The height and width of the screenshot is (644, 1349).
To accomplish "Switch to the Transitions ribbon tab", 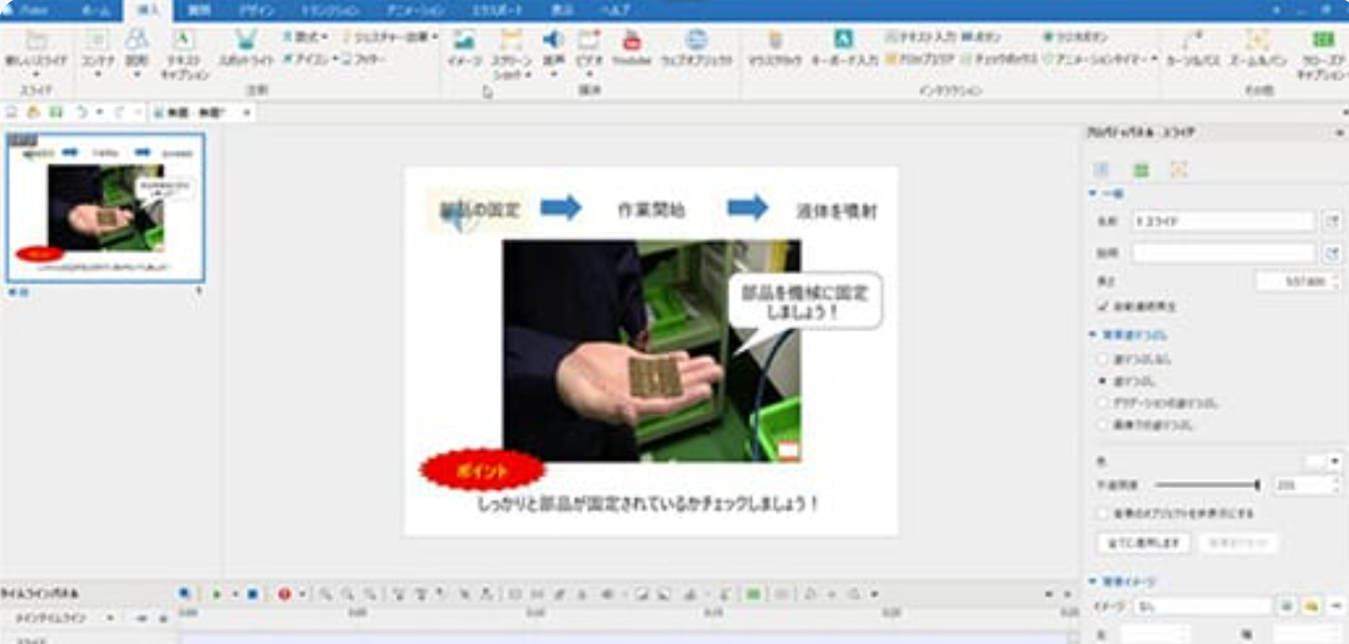I will tap(329, 9).
